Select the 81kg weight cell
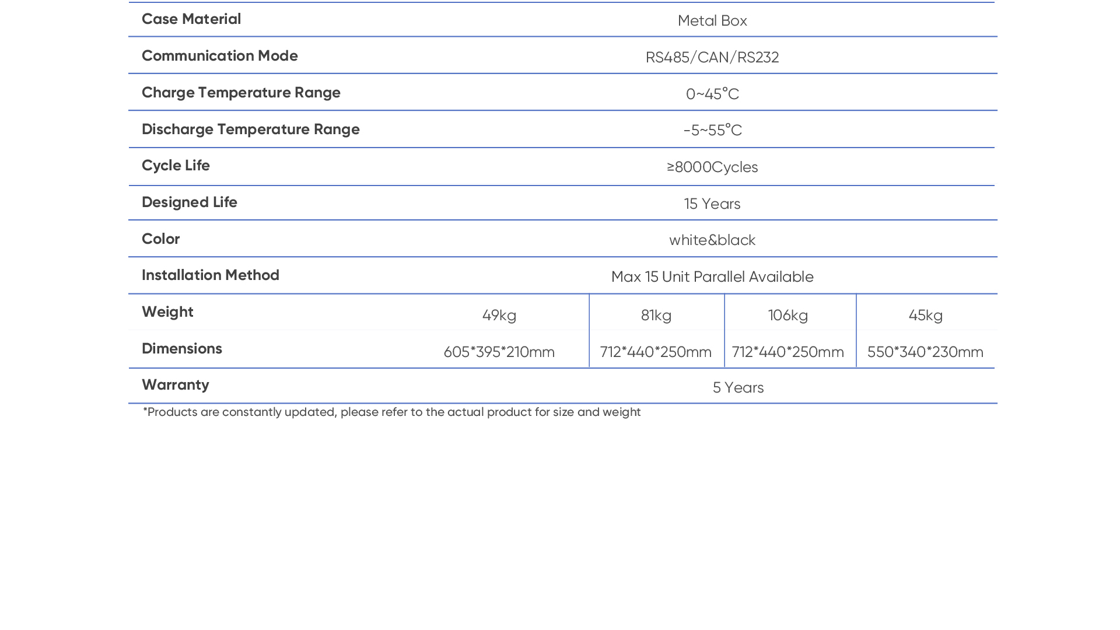This screenshot has height=630, width=1120. pos(656,316)
